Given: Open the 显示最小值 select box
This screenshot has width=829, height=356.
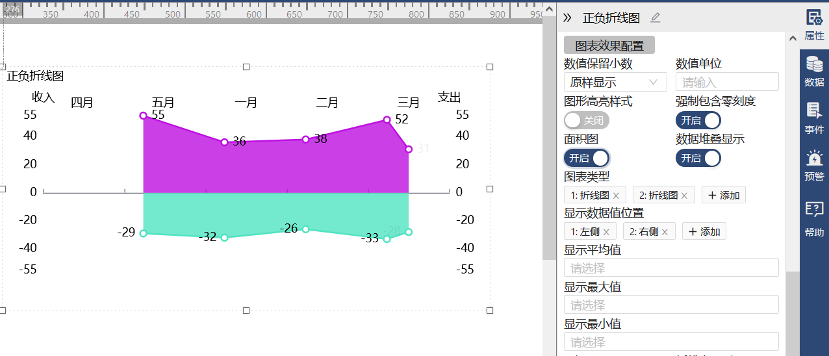Looking at the screenshot, I should pyautogui.click(x=671, y=342).
